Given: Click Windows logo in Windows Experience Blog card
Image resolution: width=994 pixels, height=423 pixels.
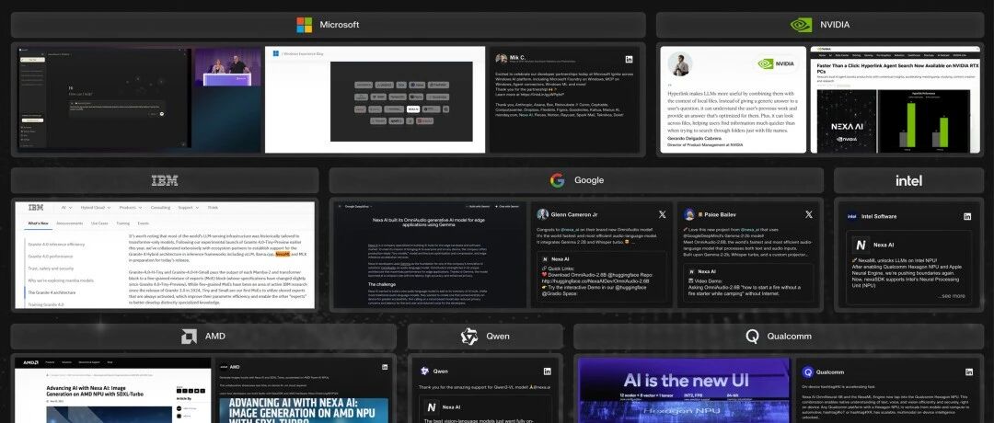Looking at the screenshot, I should pos(276,54).
